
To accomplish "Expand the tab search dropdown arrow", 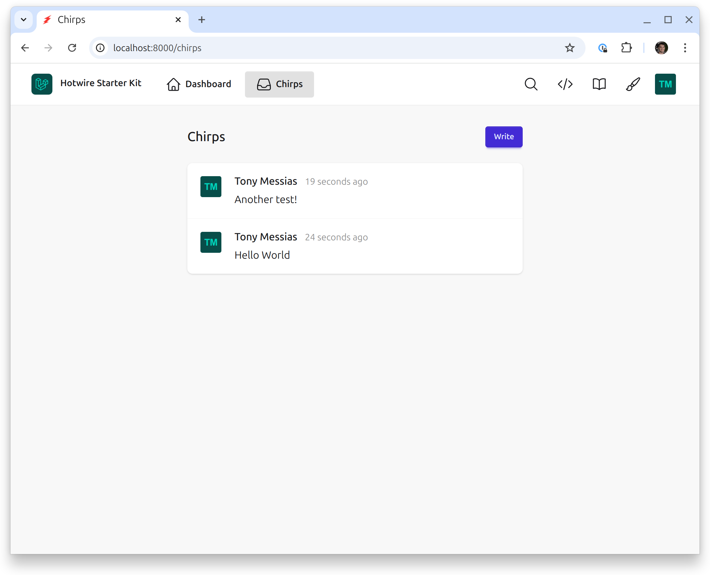I will pos(24,20).
